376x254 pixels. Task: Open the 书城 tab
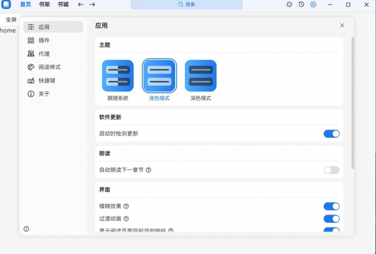63,4
